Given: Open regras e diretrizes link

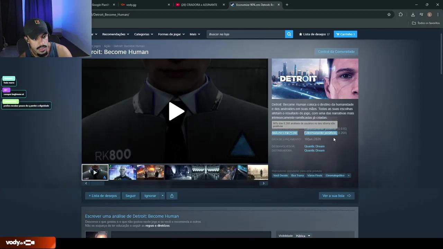Looking at the screenshot, I should point(157,225).
